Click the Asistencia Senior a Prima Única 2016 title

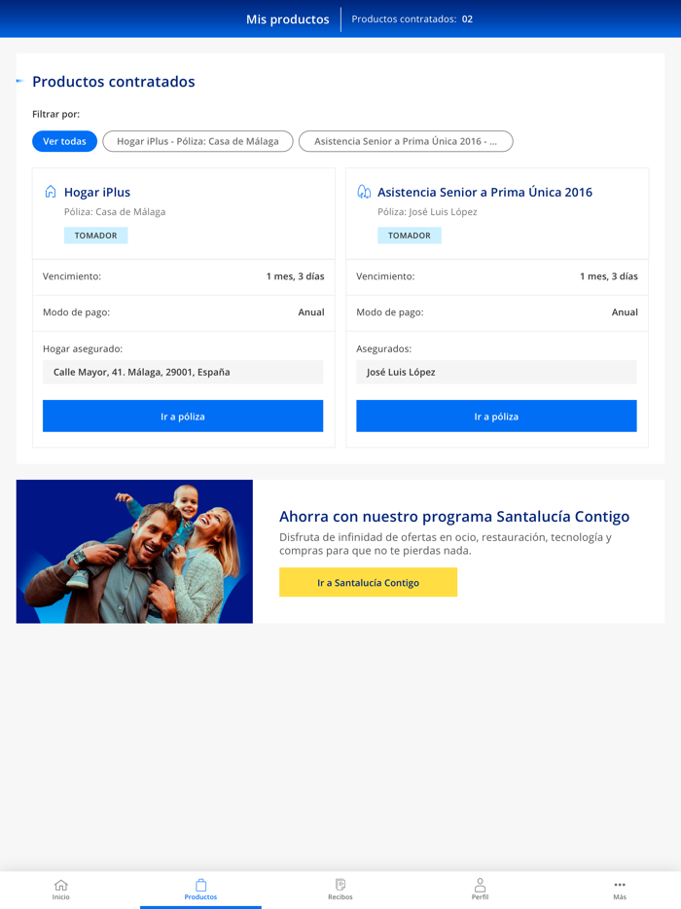tap(485, 193)
